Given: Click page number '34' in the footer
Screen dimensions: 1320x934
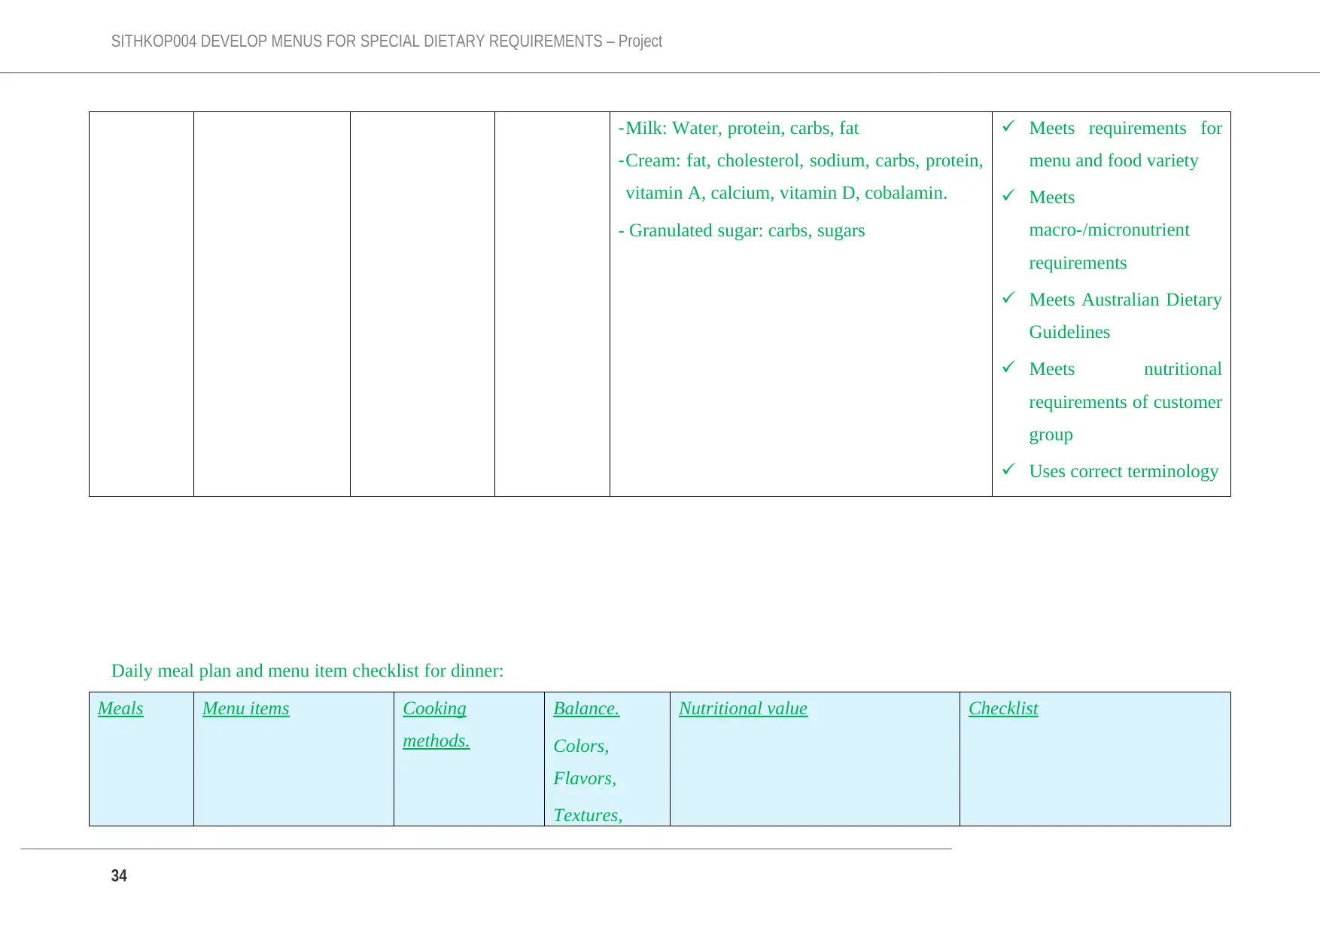Looking at the screenshot, I should pyautogui.click(x=119, y=875).
